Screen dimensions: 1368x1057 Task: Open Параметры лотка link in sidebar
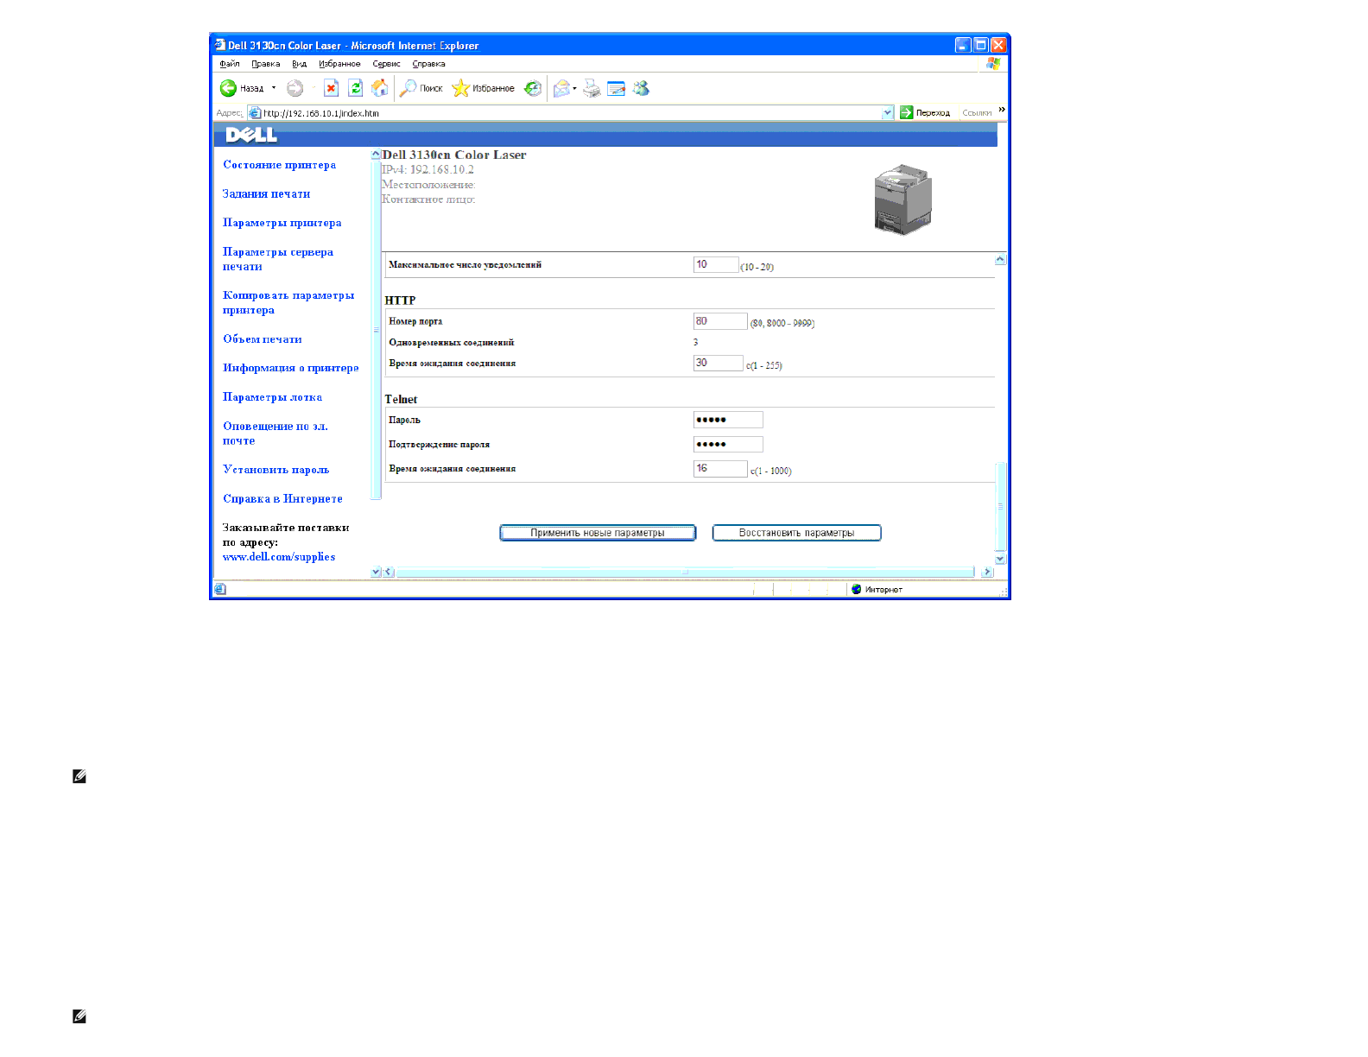click(x=272, y=397)
